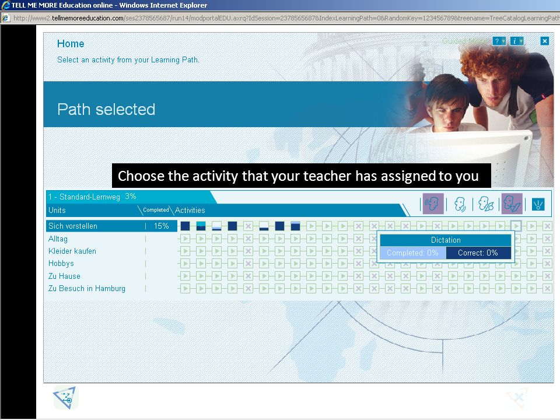Close the portal with the blue X
The height and width of the screenshot is (420, 560).
(544, 41)
